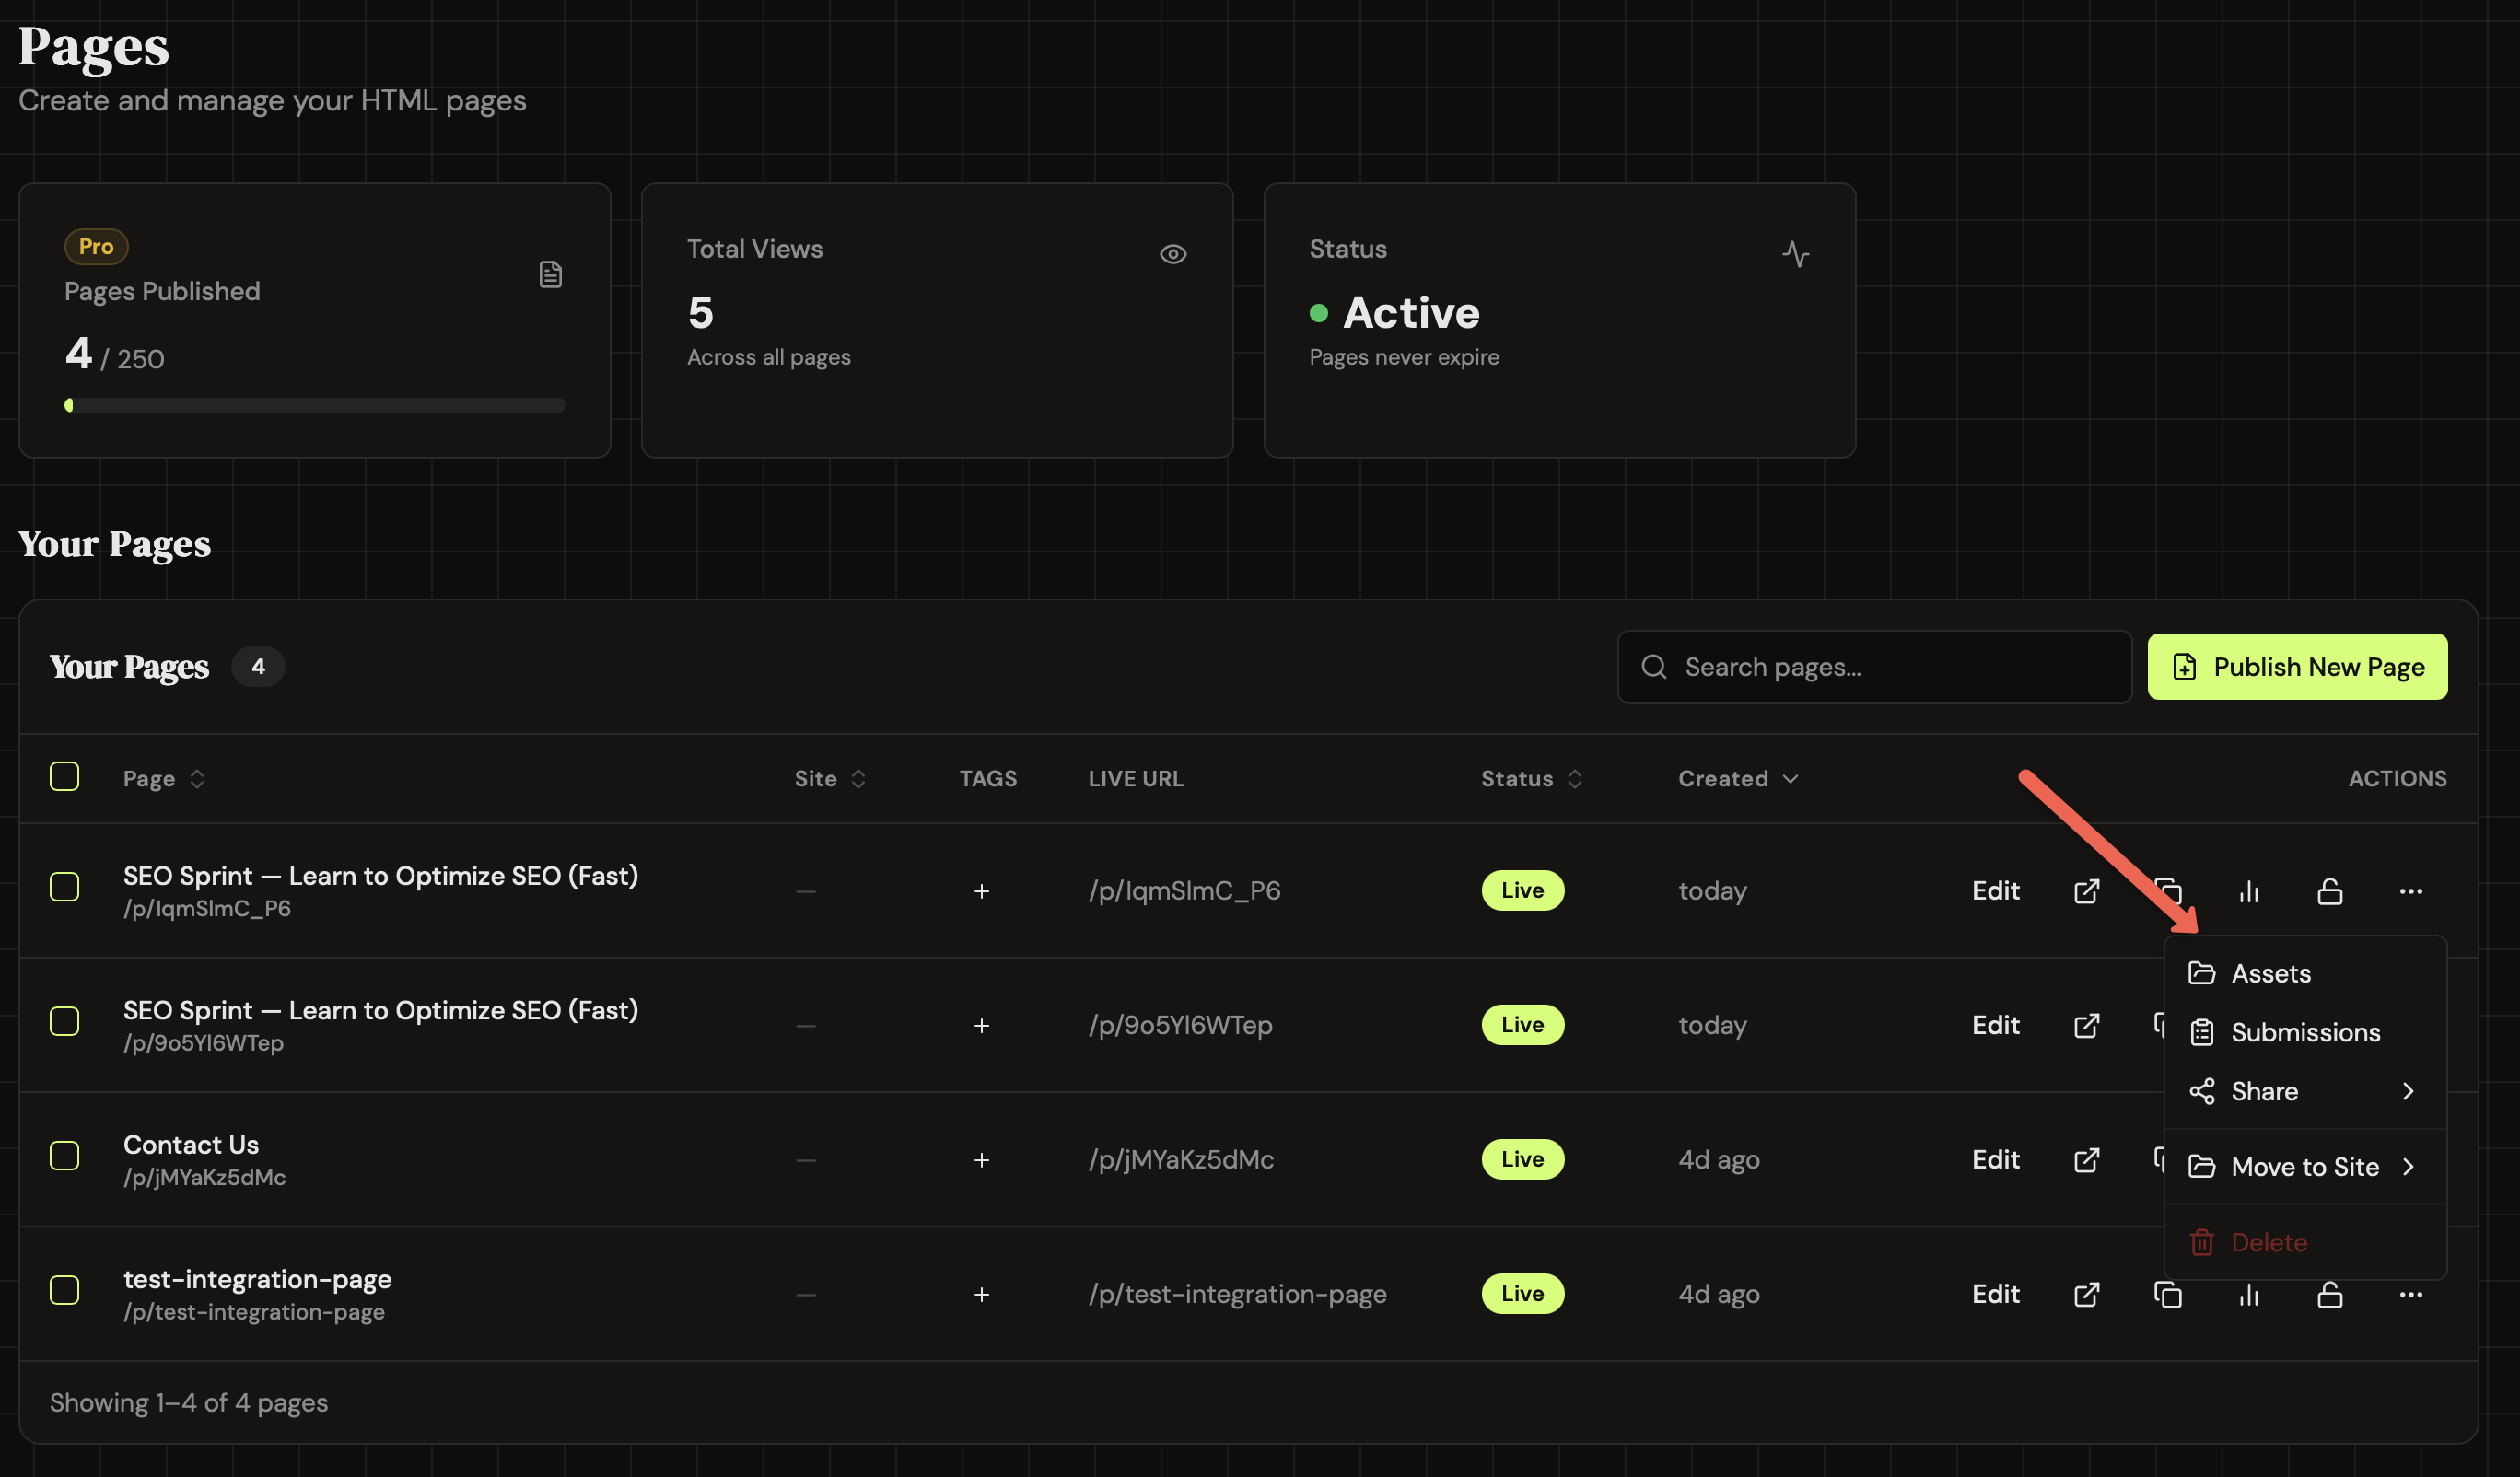Add tag to /p/9o5YI6WTep page
The height and width of the screenshot is (1477, 2520).
(x=982, y=1025)
